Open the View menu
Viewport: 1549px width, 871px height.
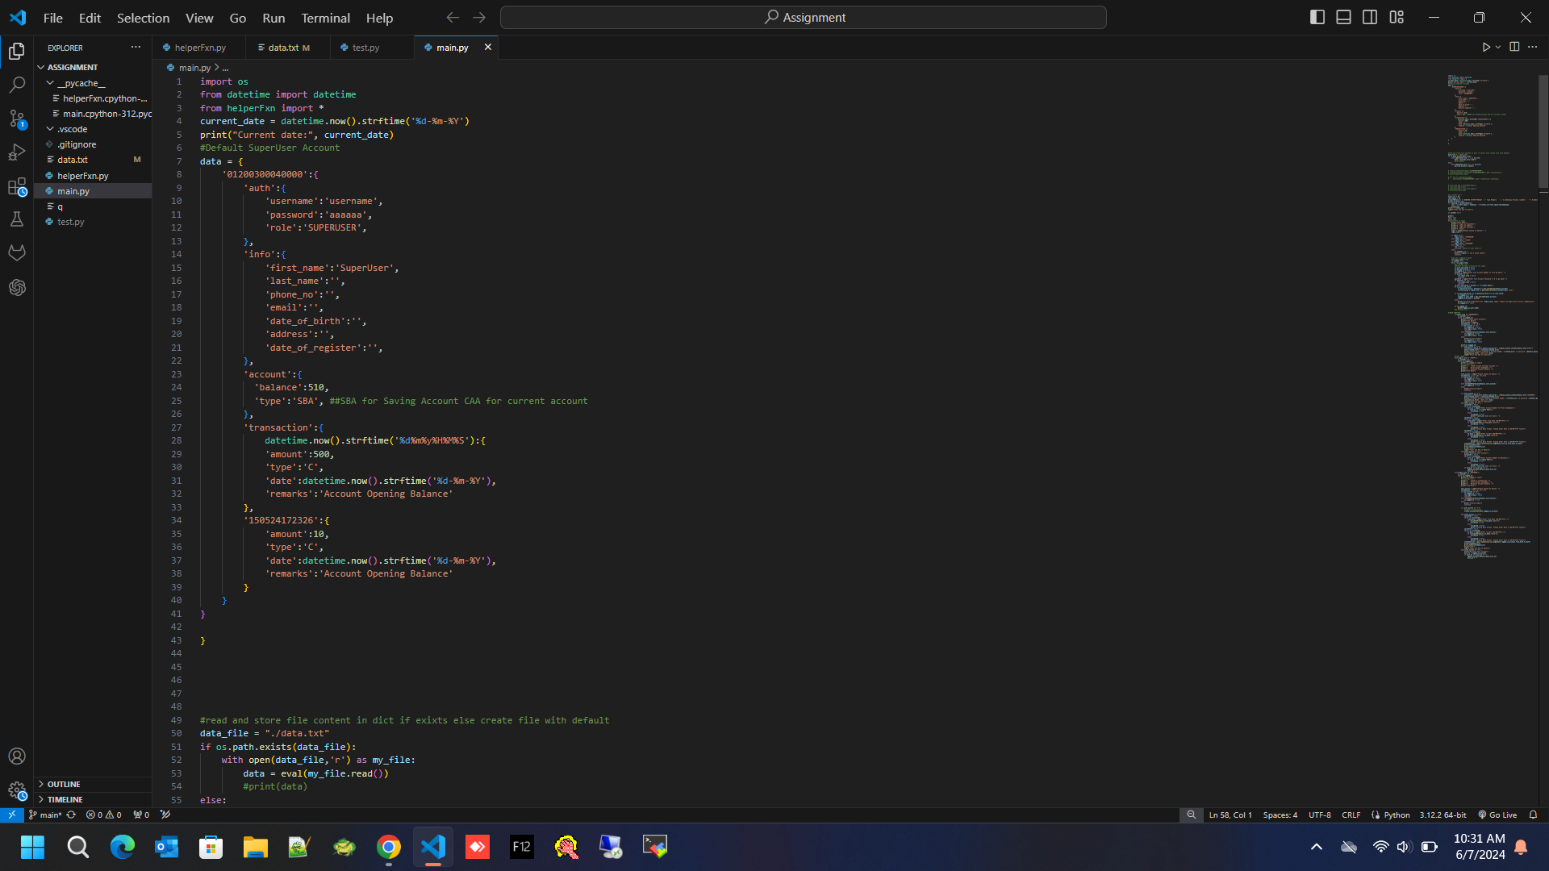199,18
